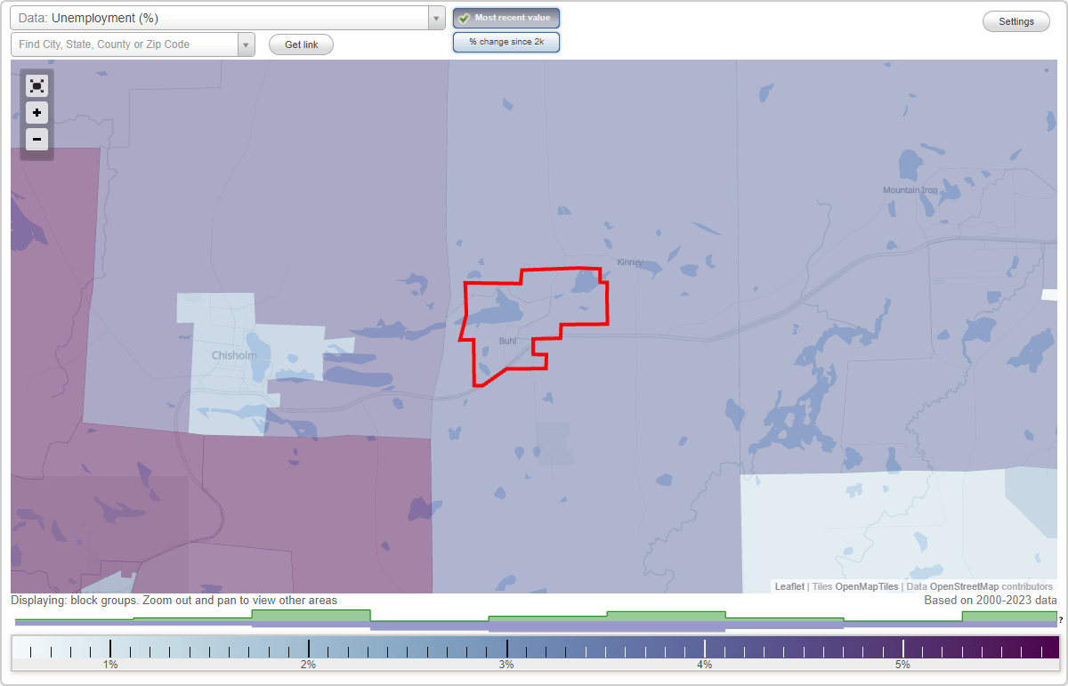The height and width of the screenshot is (686, 1068).
Task: Zoom out using the minus icon
Action: coord(36,140)
